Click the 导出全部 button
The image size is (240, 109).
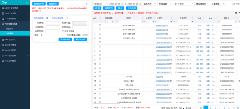click(x=132, y=8)
